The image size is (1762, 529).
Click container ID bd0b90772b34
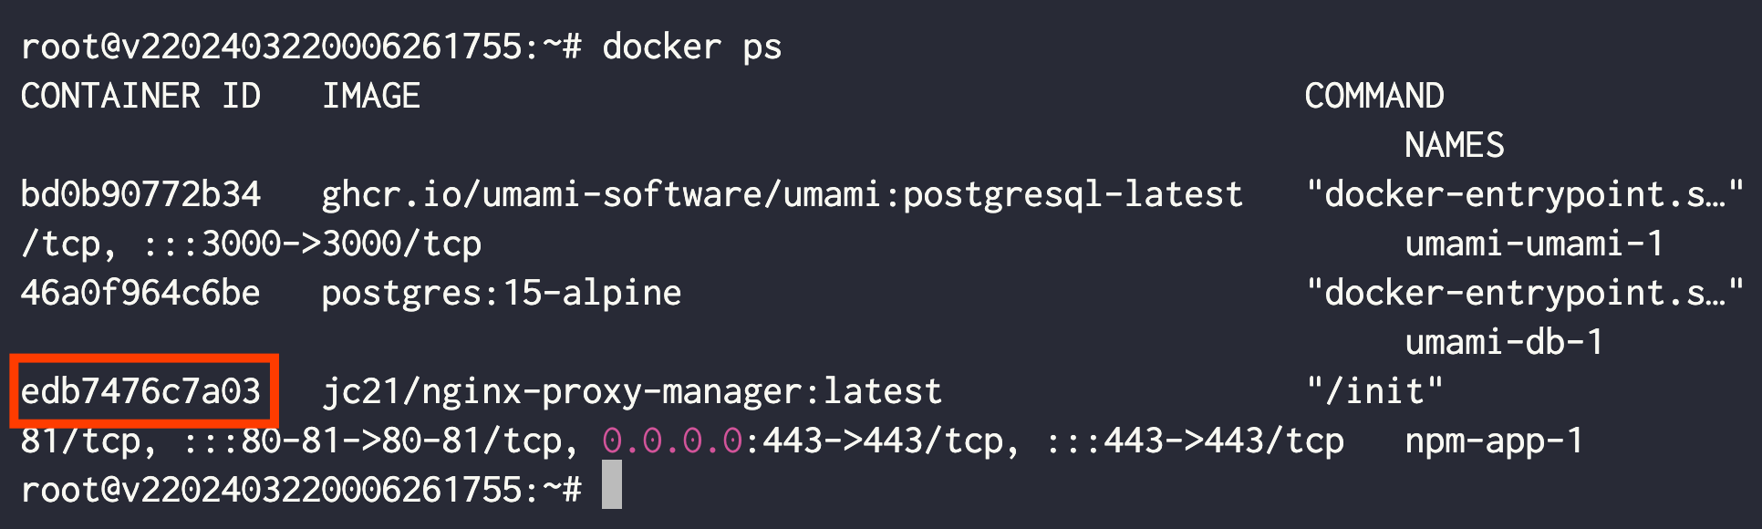click(x=141, y=194)
